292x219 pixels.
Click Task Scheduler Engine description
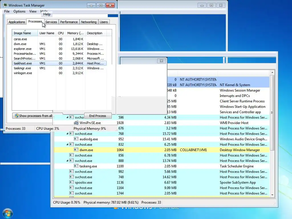[x=236, y=166]
